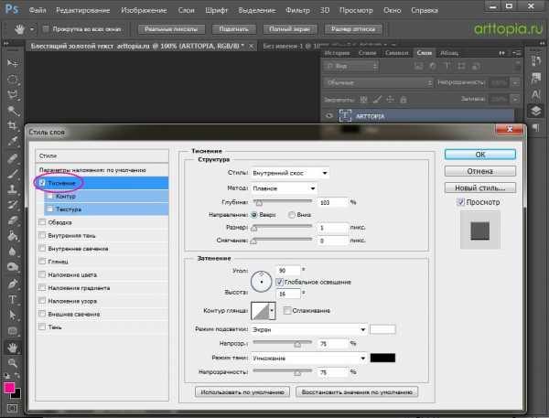Select the Paint Bucket tool
The width and height of the screenshot is (549, 418).
click(x=13, y=236)
